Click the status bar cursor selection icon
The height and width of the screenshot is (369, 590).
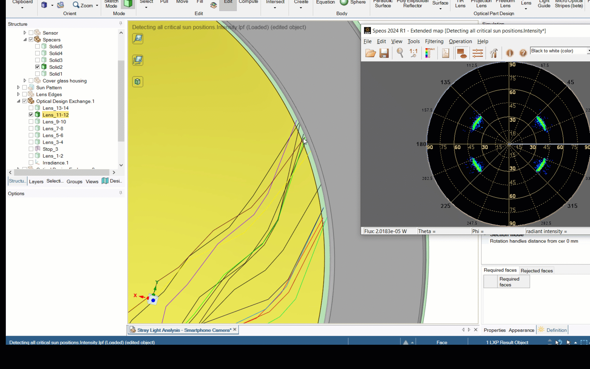coord(568,342)
